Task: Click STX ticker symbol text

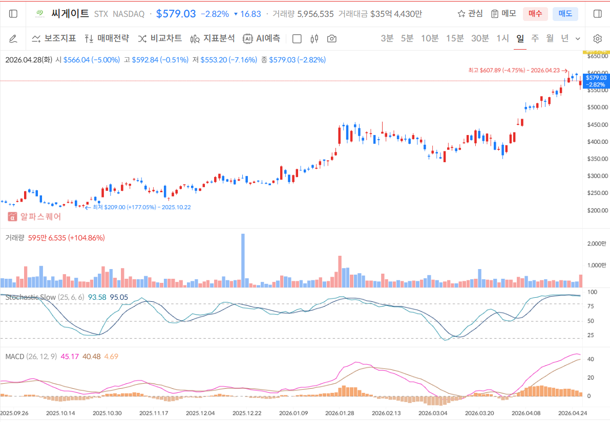Action: click(101, 14)
